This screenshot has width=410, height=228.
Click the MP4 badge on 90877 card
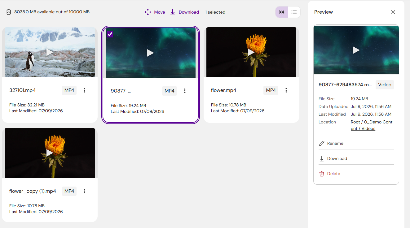170,91
